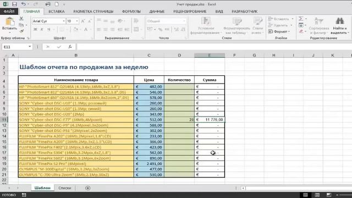Click the quick print icon in the title bar

[48, 4]
